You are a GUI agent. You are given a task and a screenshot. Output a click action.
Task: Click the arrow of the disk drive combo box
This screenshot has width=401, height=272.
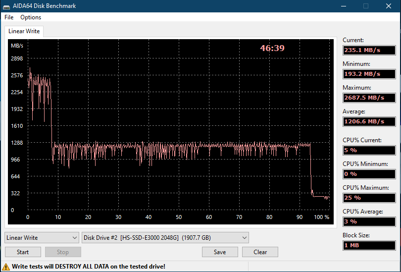[245, 238]
